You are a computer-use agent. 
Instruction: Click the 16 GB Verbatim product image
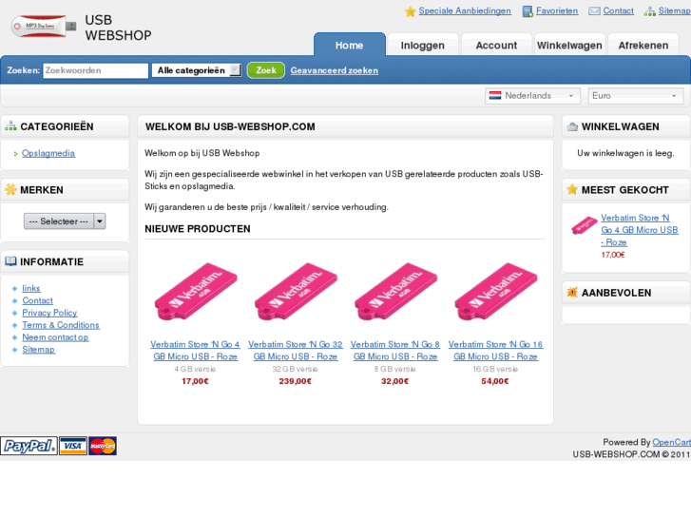(496, 292)
